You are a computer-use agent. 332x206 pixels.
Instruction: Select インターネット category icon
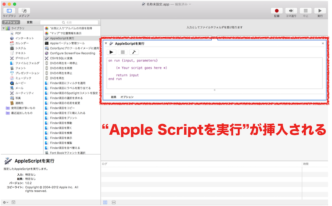tap(12, 38)
